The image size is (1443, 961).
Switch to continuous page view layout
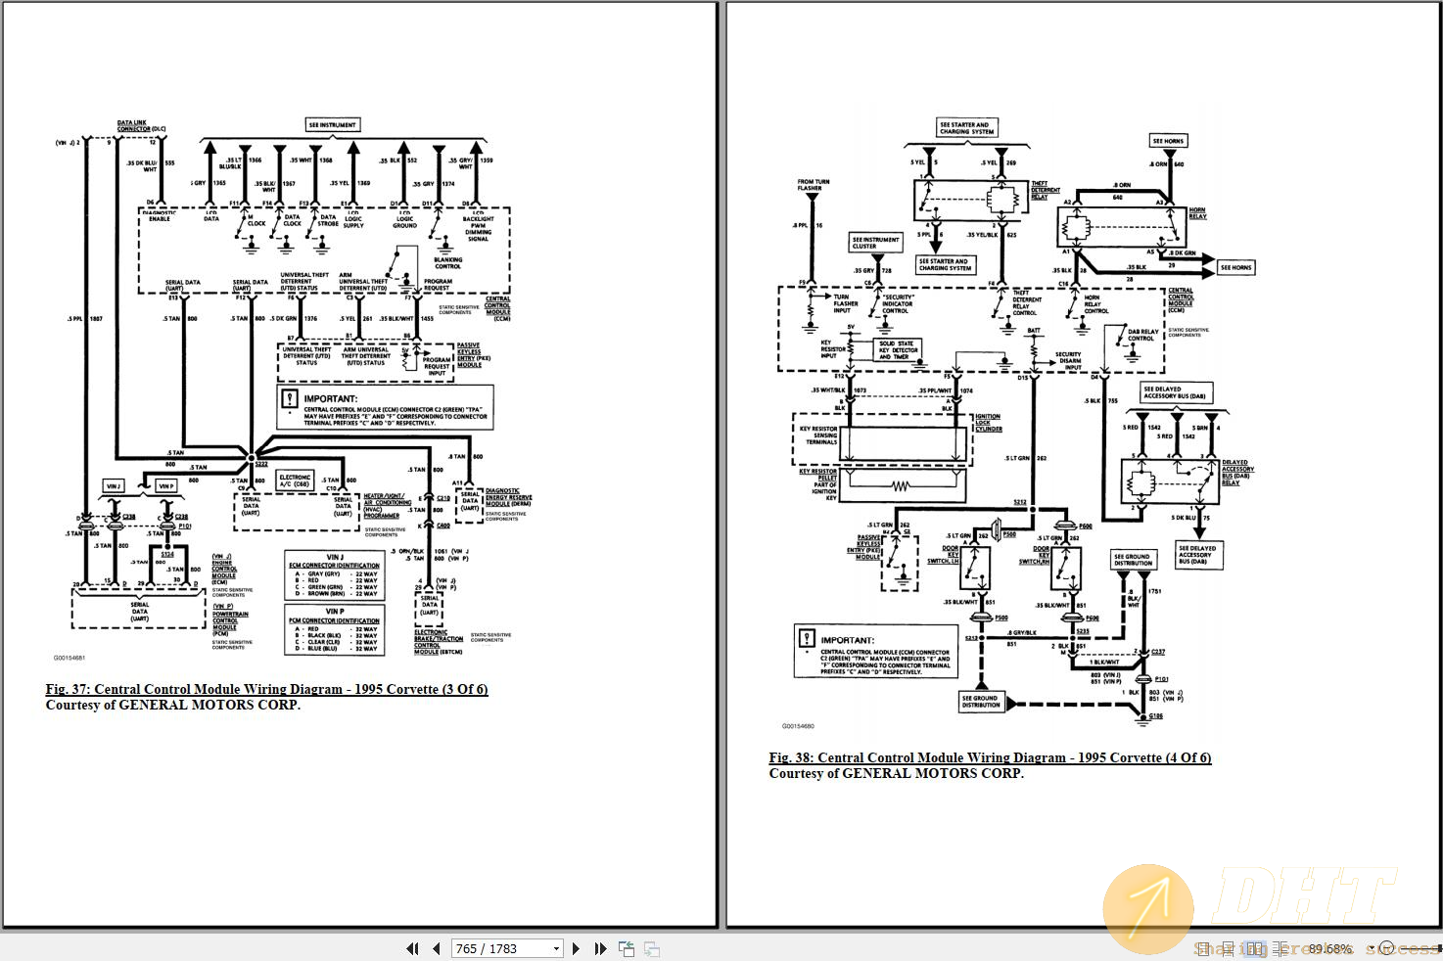1229,948
